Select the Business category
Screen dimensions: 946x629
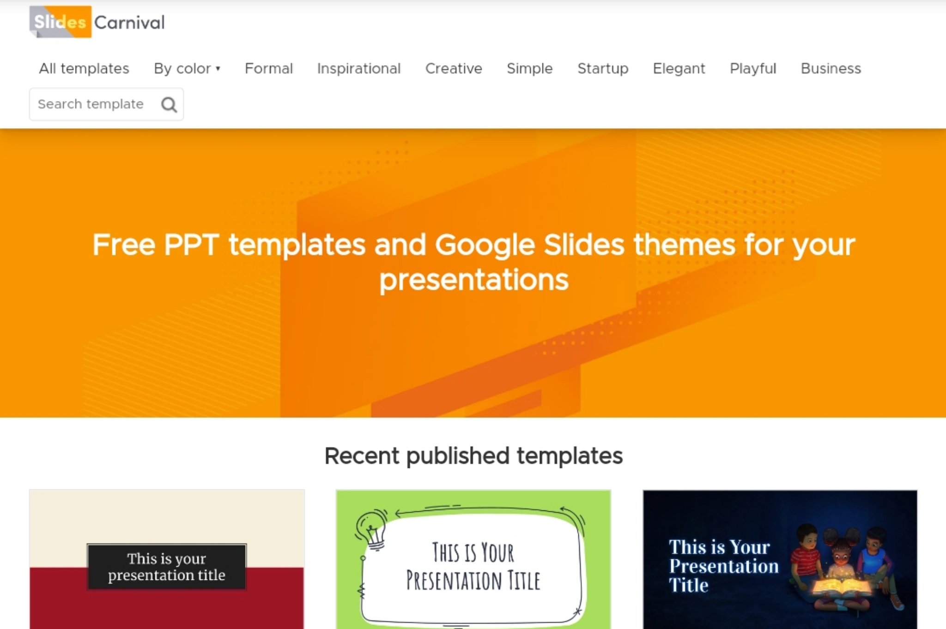[x=831, y=68]
